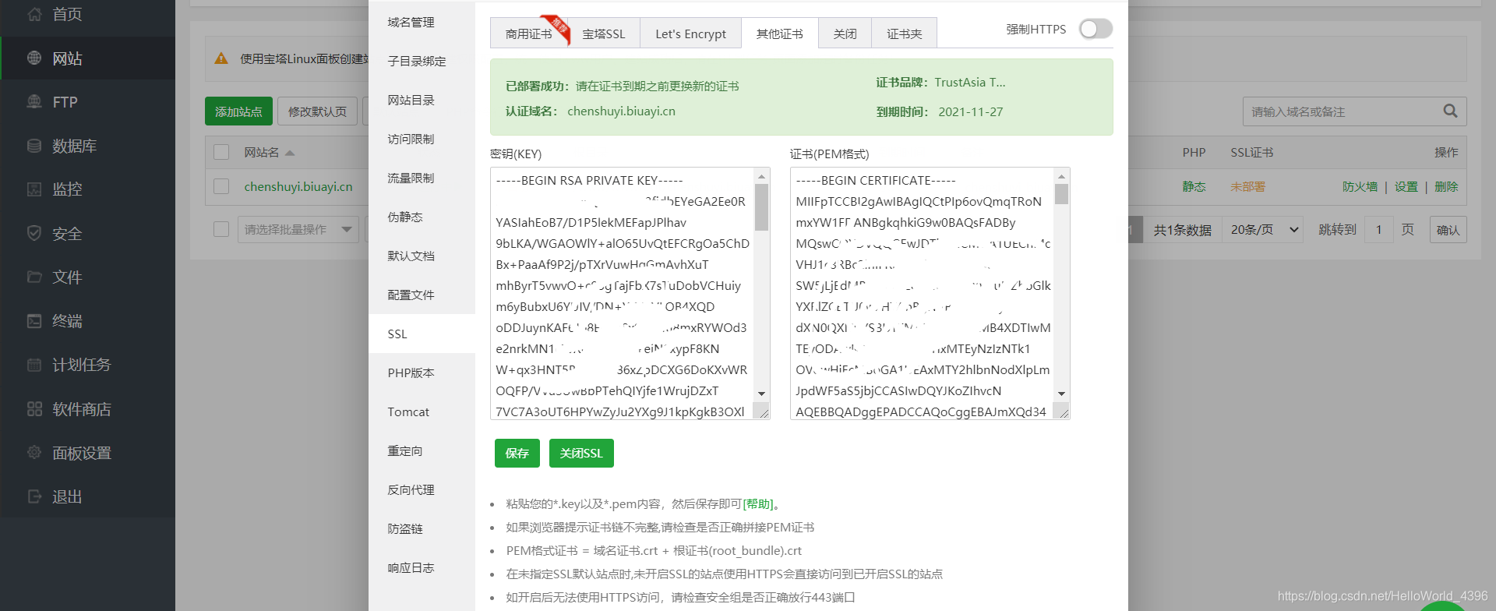Click the database icon in sidebar
The width and height of the screenshot is (1496, 611).
(34, 146)
